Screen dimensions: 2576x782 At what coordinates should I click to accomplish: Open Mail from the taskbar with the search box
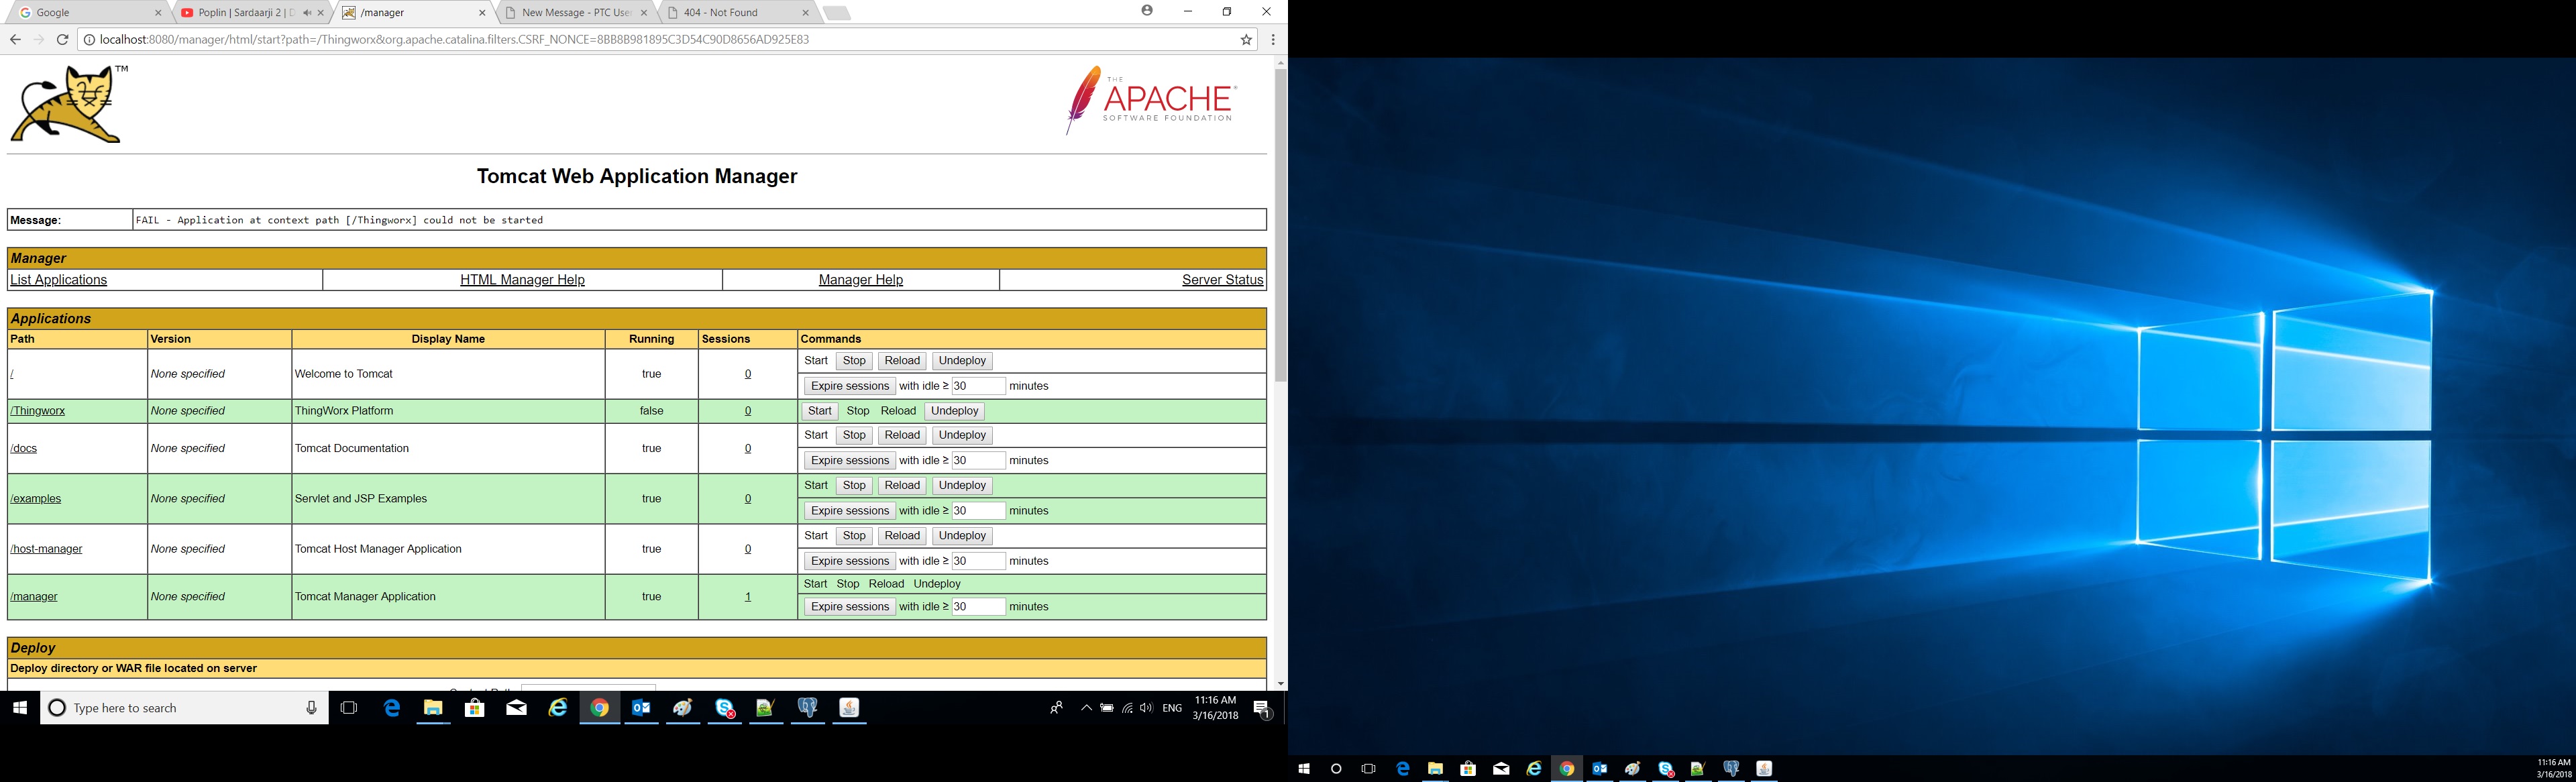pyautogui.click(x=516, y=708)
